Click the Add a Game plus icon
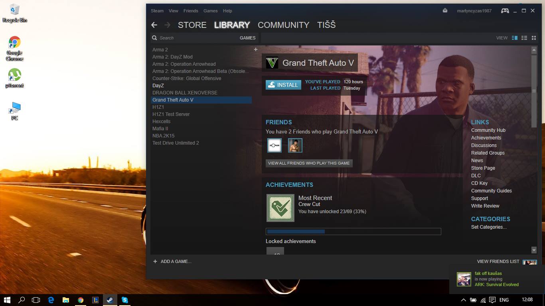545x306 pixels. pyautogui.click(x=155, y=261)
